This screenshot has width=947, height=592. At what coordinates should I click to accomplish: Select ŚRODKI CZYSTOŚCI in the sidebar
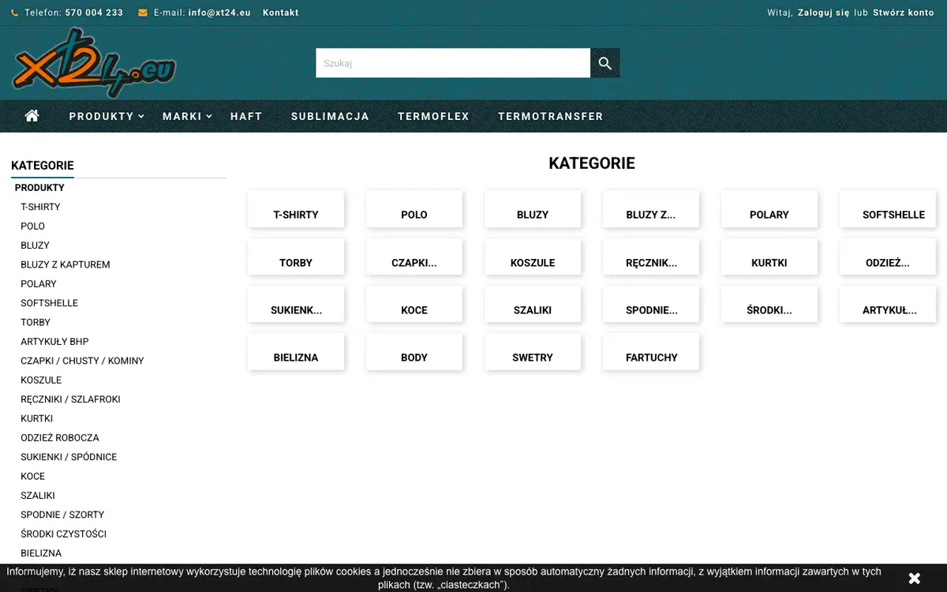click(x=63, y=534)
